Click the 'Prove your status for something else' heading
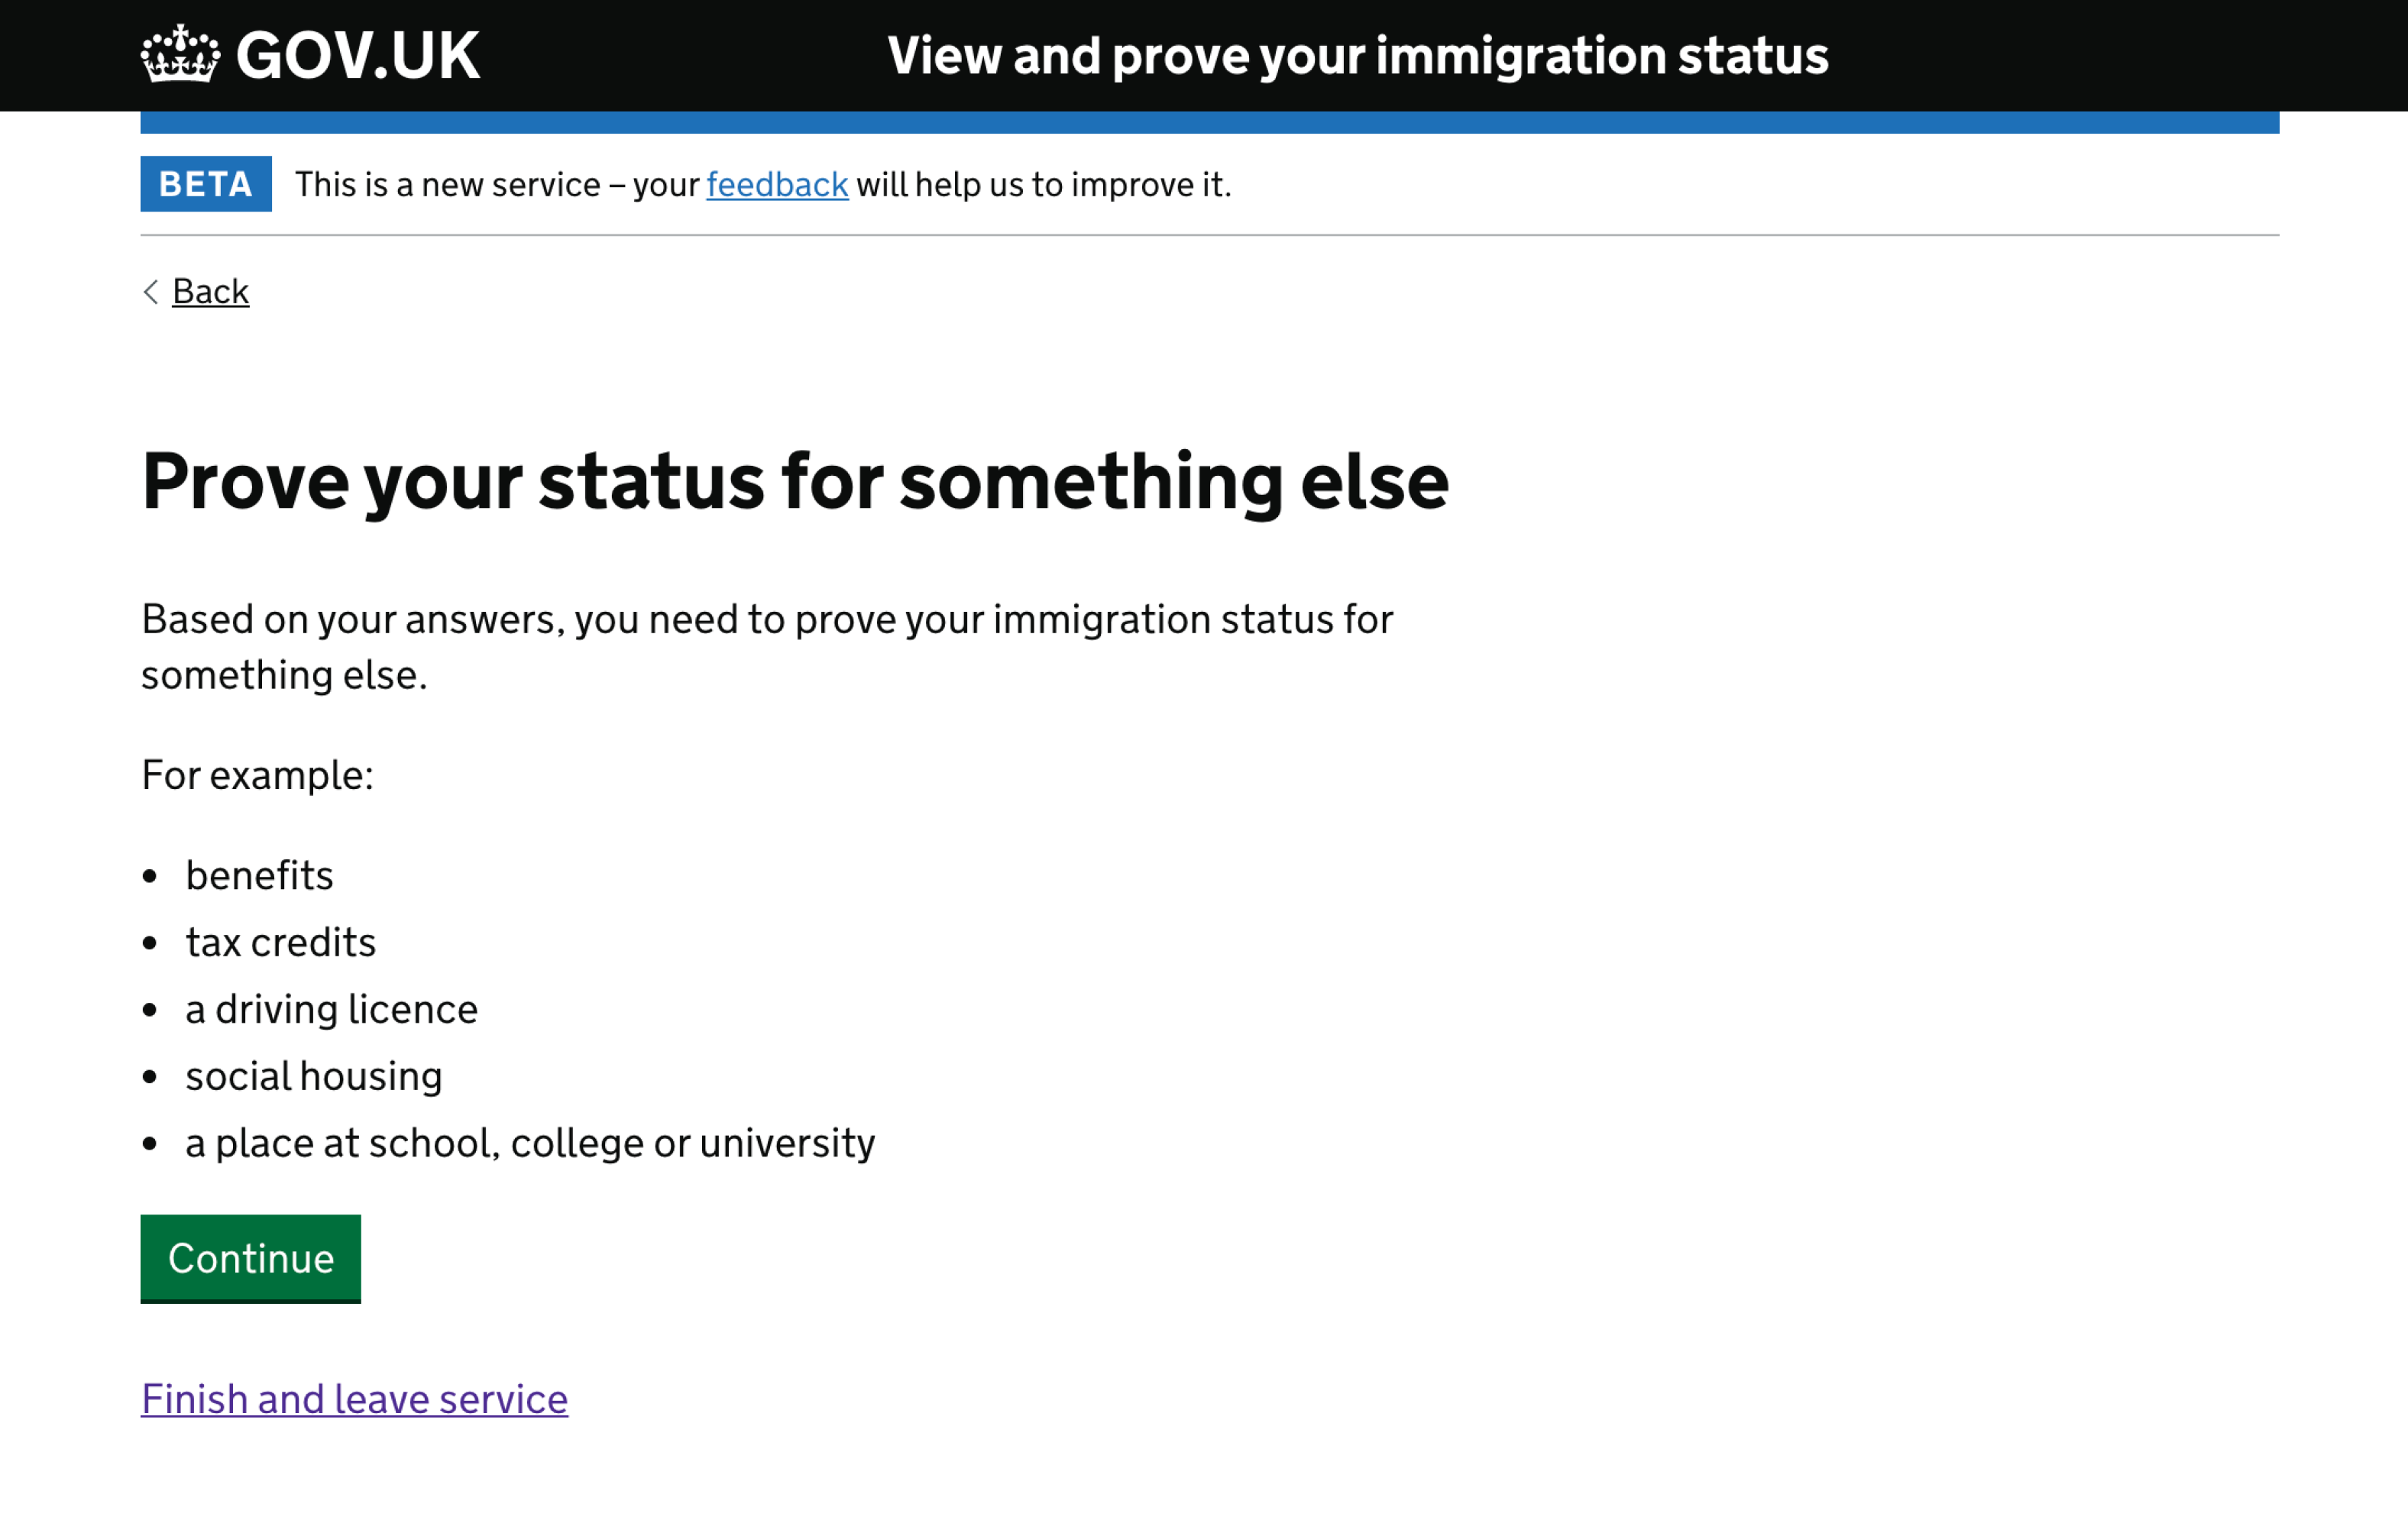The width and height of the screenshot is (2408, 1533). (x=795, y=482)
